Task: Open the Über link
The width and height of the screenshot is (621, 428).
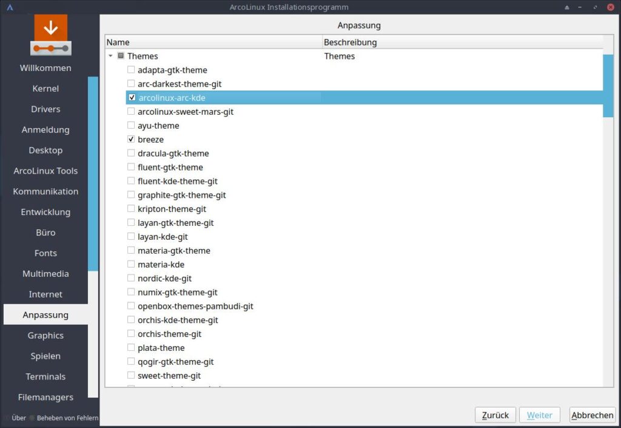Action: tap(19, 418)
